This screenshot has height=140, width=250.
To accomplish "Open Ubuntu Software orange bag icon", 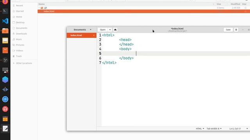I will [x=5, y=50].
